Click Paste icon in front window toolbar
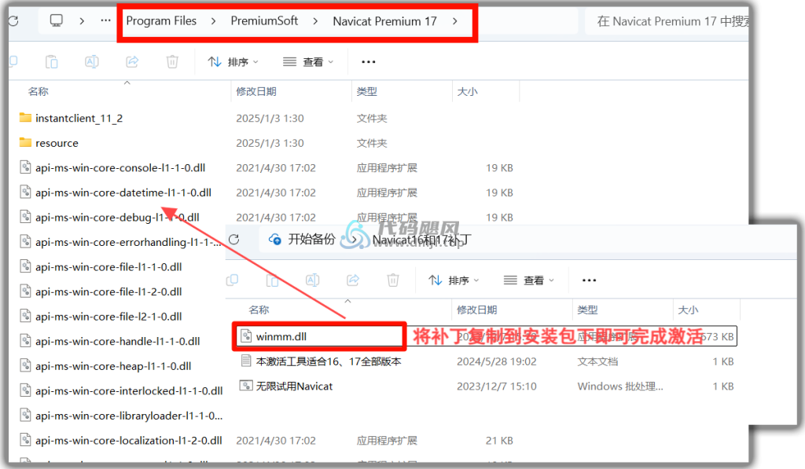This screenshot has width=805, height=469. [x=272, y=280]
